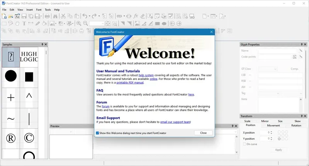Click the filled rectangle shape icon
Image resolution: width=309 pixels, height=166 pixels.
158,24
